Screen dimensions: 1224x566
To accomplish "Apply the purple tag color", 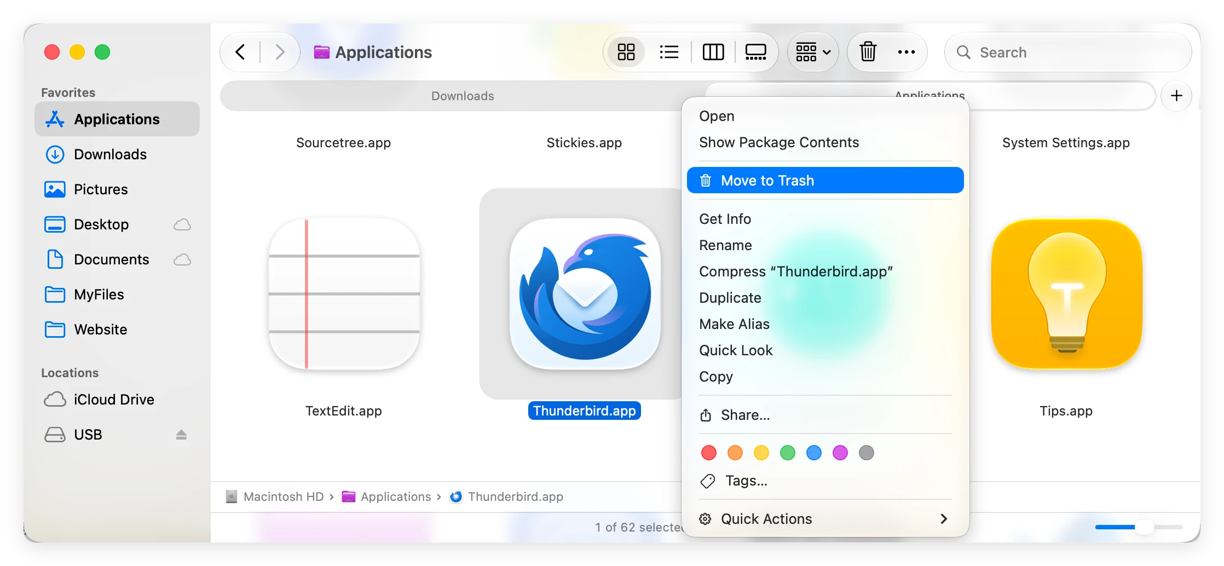I will (840, 453).
